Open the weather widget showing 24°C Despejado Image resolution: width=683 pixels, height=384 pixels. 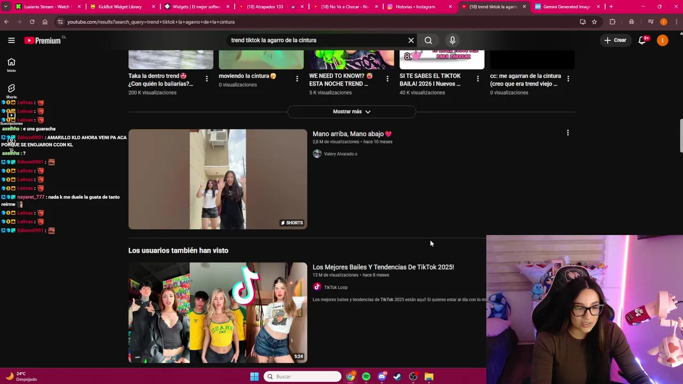20,377
